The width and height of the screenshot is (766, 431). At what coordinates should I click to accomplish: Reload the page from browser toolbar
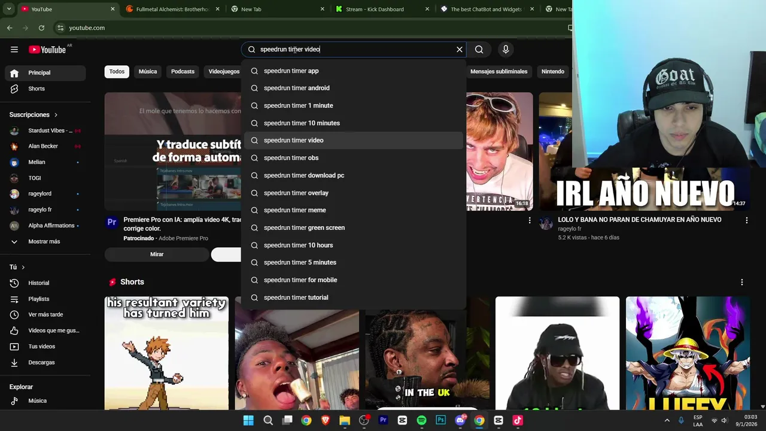[41, 28]
